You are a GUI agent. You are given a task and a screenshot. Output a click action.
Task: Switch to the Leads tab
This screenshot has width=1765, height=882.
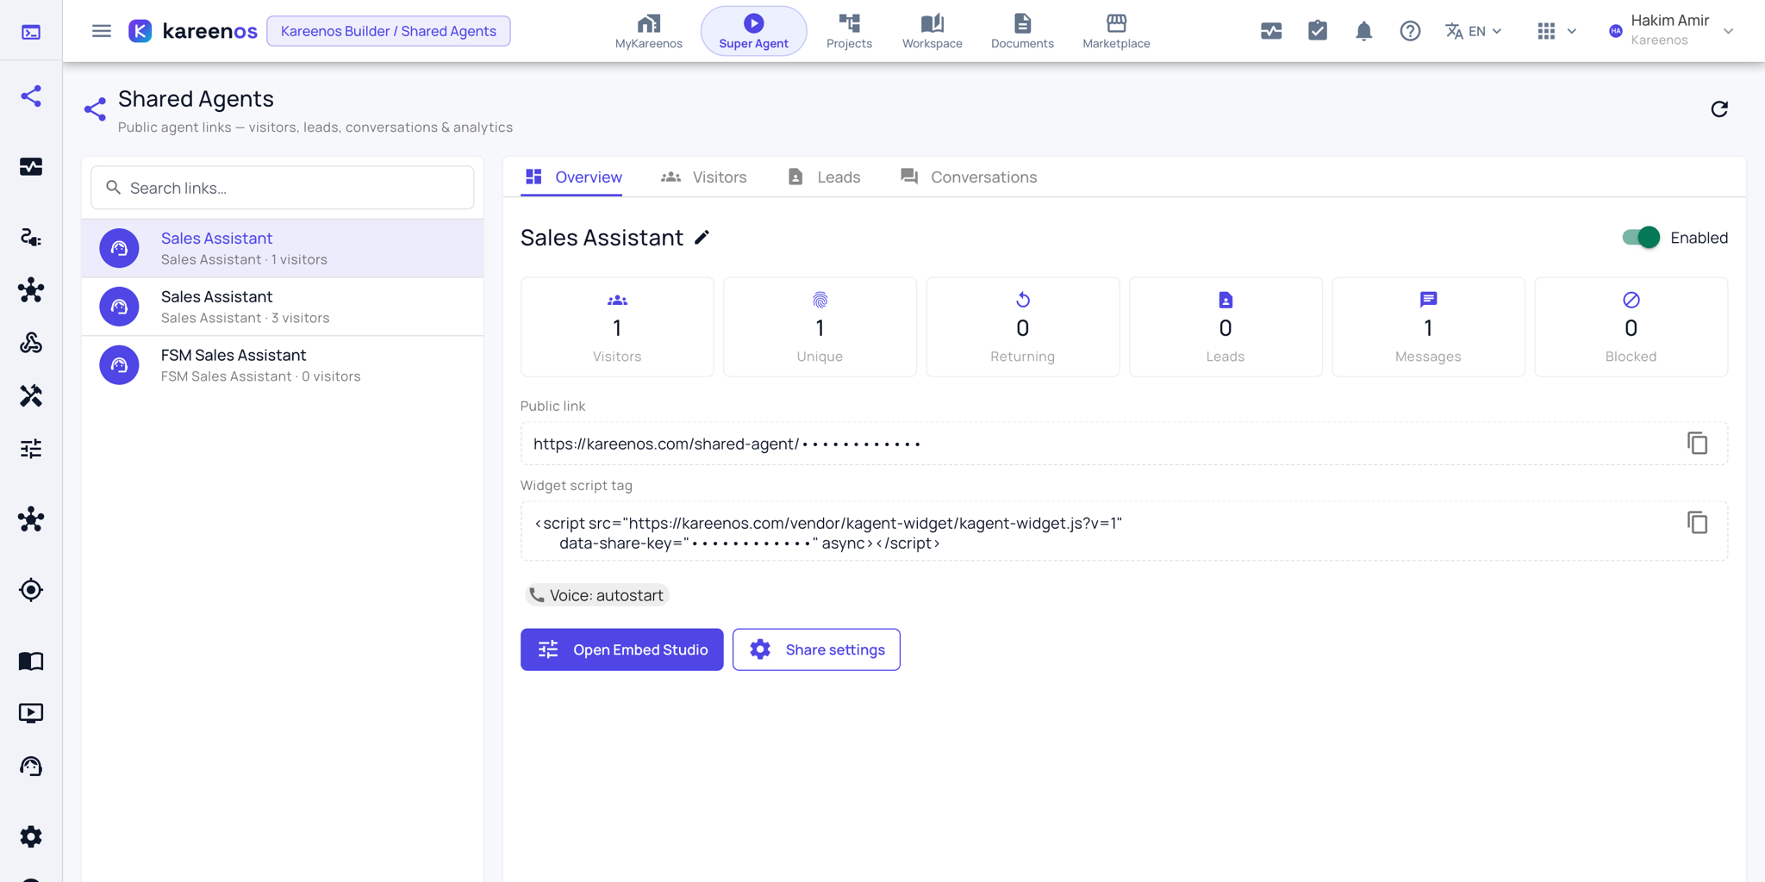pyautogui.click(x=824, y=177)
